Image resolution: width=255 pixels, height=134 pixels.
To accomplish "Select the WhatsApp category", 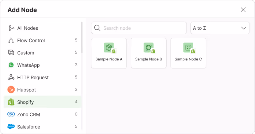I will click(x=42, y=65).
